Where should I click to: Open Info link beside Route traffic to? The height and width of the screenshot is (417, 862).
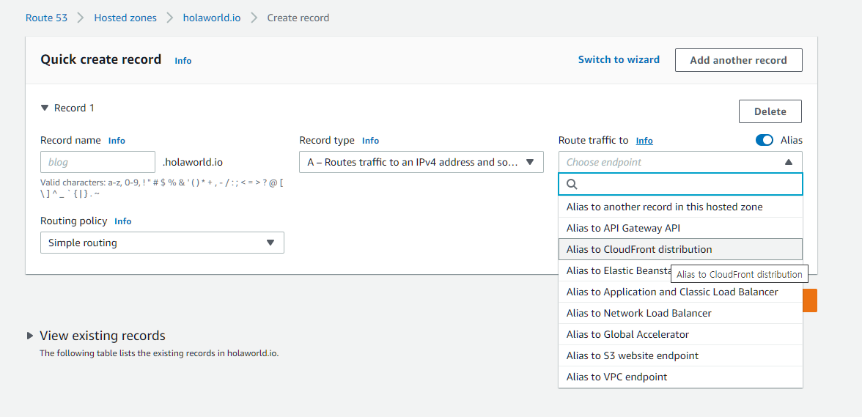tap(644, 141)
